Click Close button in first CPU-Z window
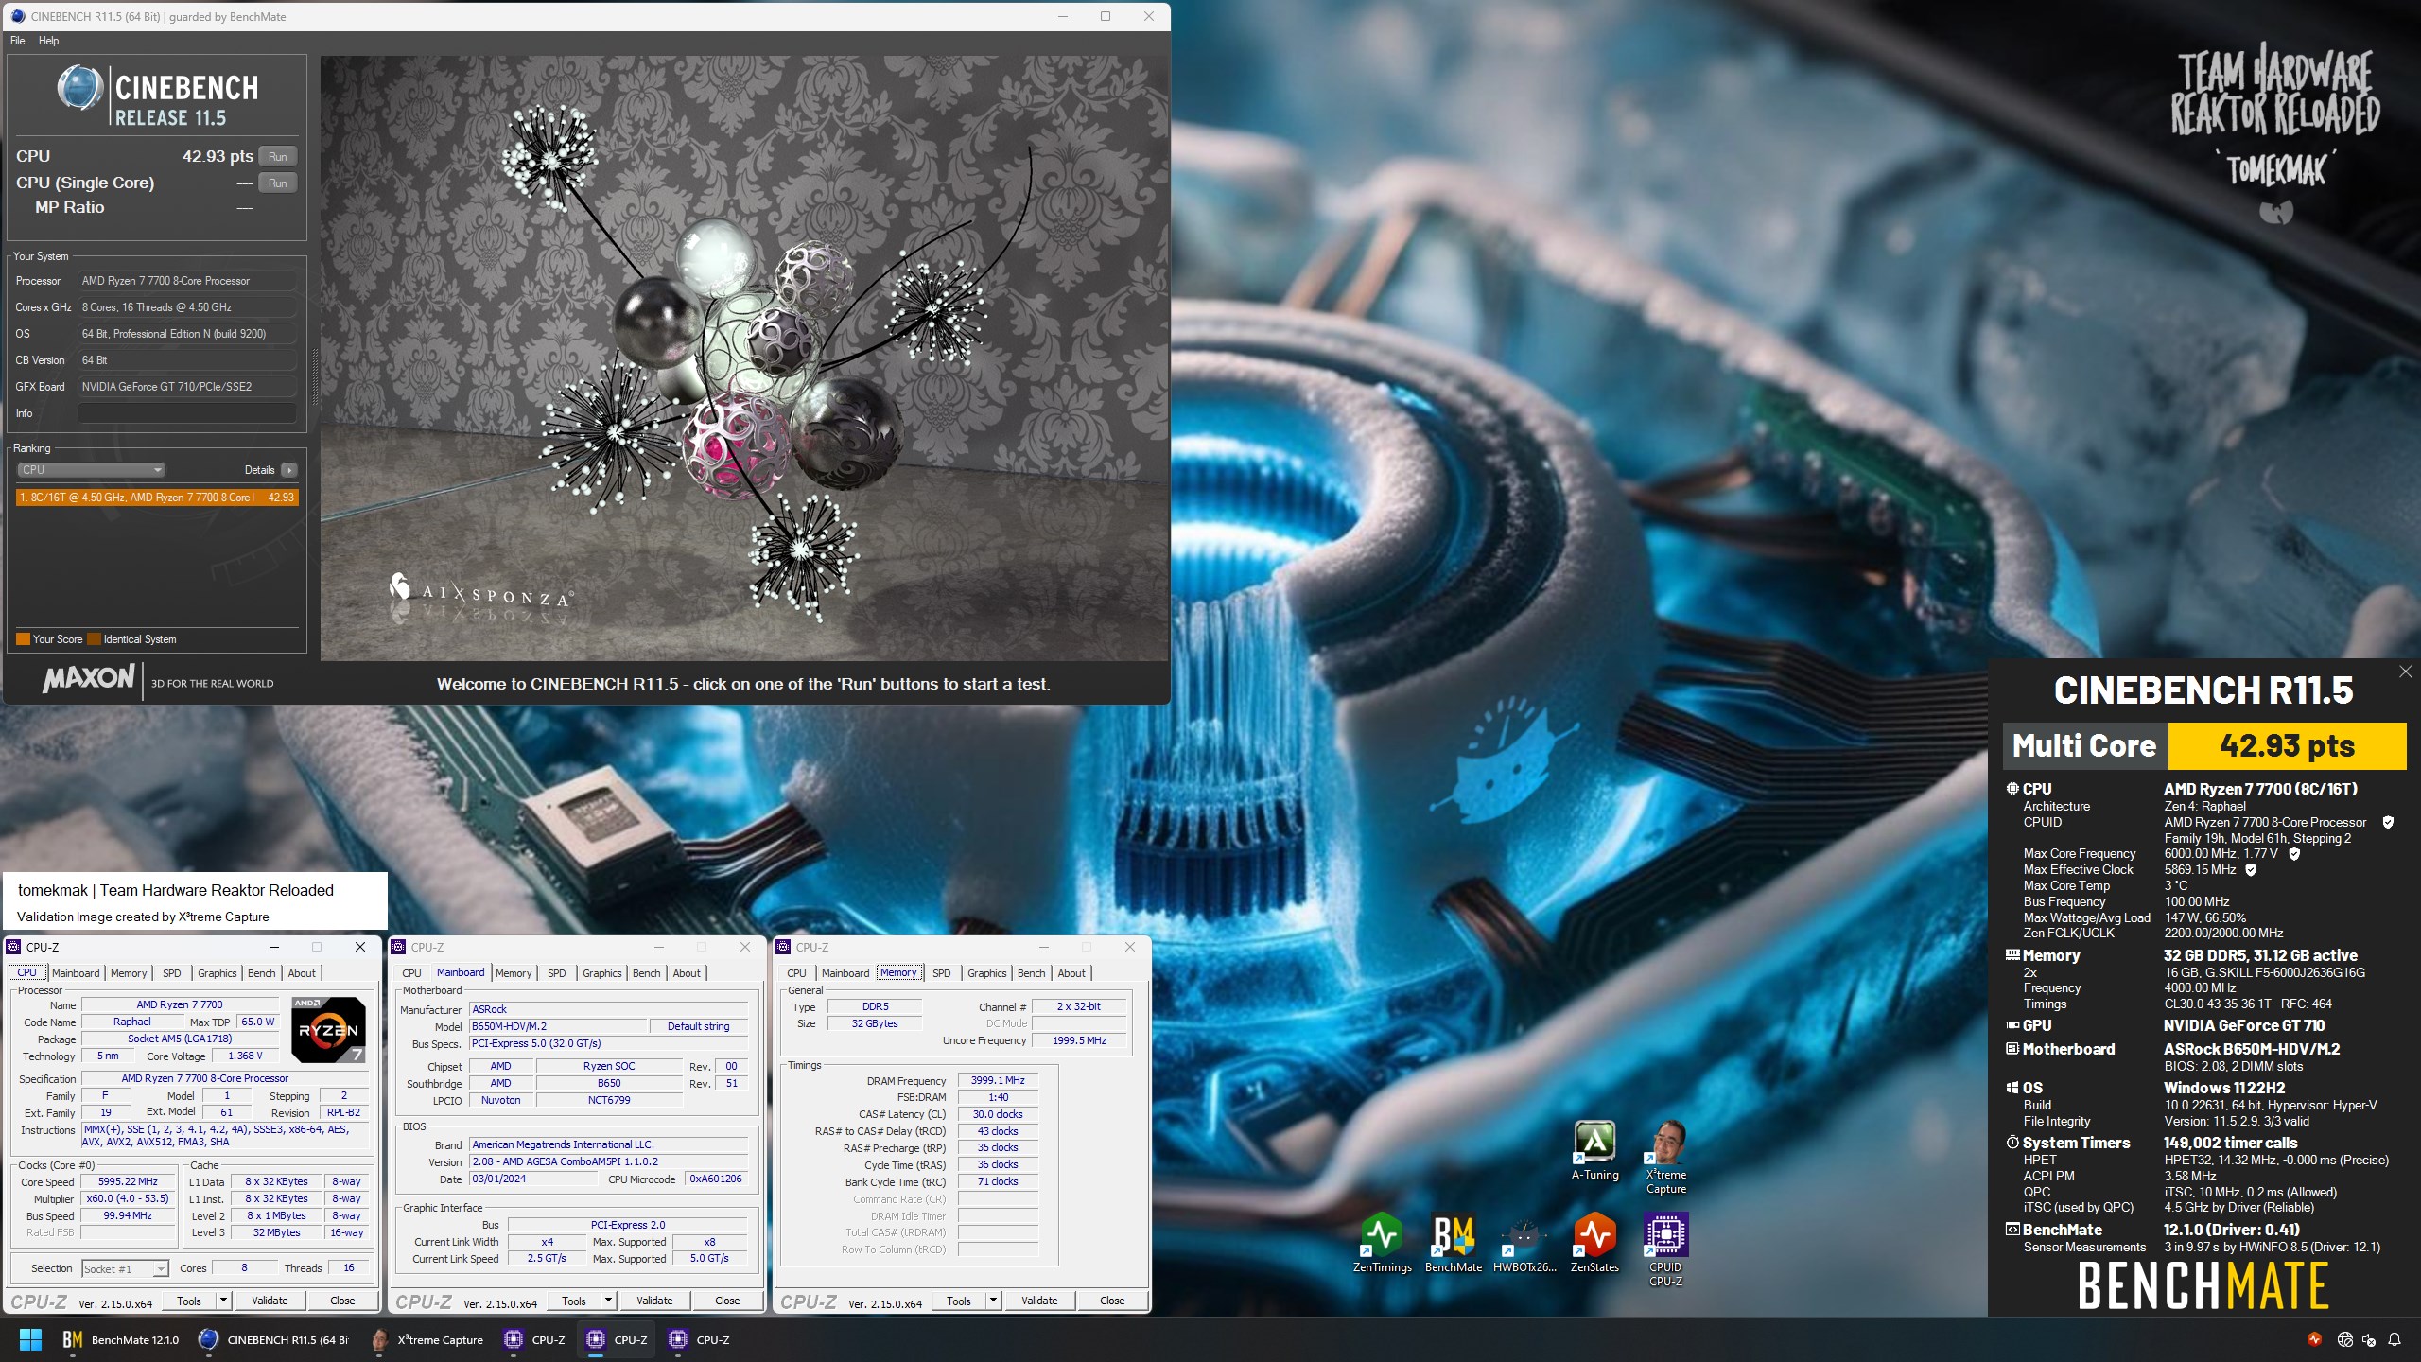 click(x=342, y=1301)
